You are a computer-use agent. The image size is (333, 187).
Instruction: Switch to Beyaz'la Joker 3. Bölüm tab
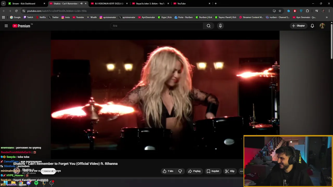pos(151,4)
